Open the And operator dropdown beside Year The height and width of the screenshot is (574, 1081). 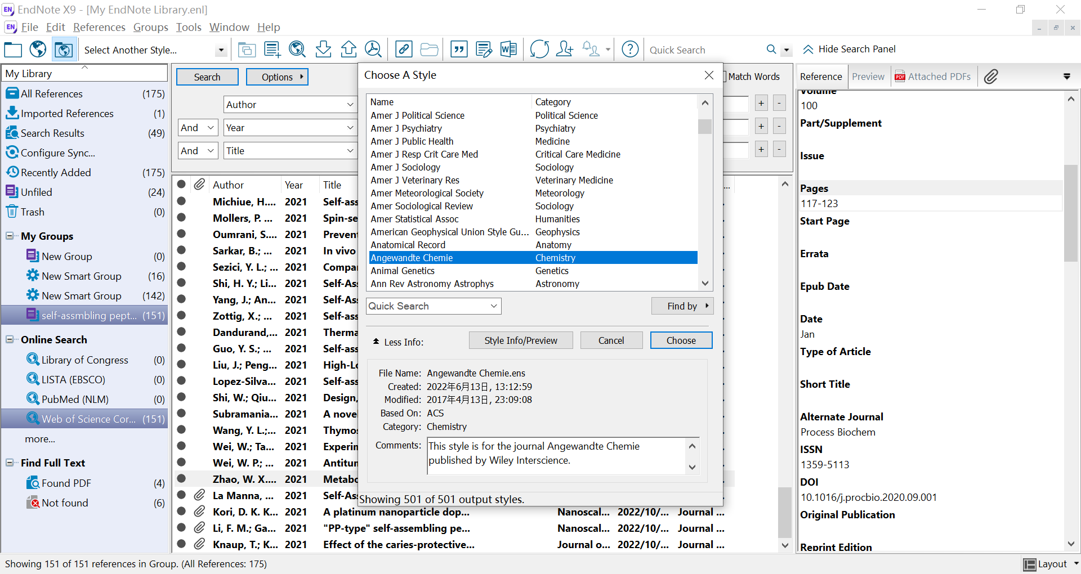click(x=198, y=128)
